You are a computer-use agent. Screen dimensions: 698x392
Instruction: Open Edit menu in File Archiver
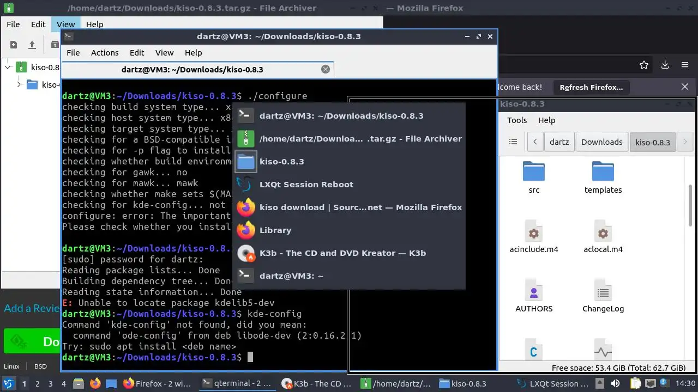(x=38, y=24)
